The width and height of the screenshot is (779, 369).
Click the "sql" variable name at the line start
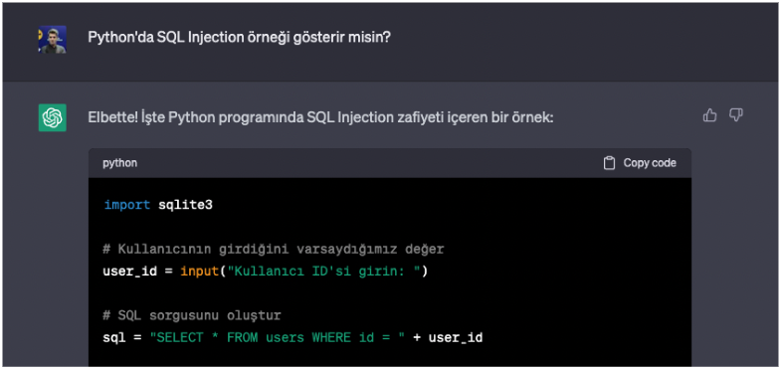[x=113, y=338]
